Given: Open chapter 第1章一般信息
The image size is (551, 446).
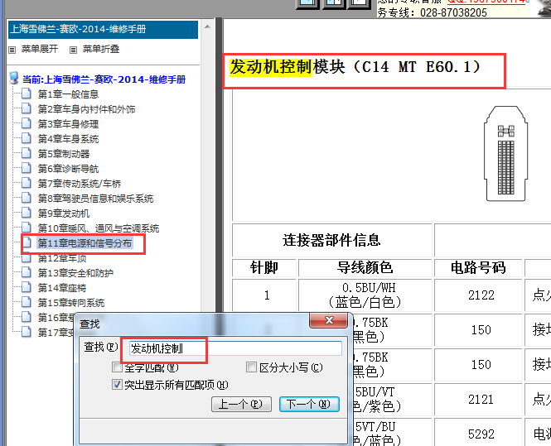Looking at the screenshot, I should pos(68,94).
